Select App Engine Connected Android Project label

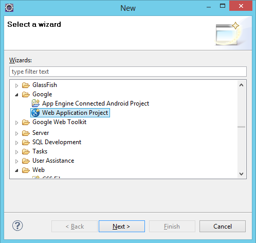click(x=96, y=103)
